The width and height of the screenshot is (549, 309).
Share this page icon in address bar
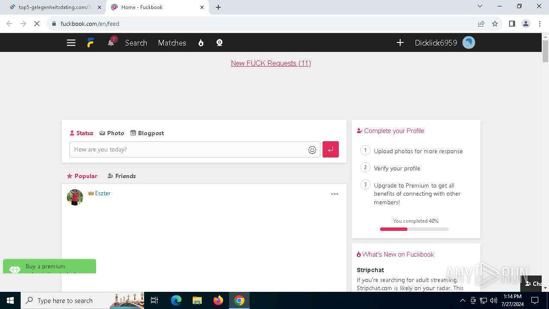pyautogui.click(x=481, y=24)
